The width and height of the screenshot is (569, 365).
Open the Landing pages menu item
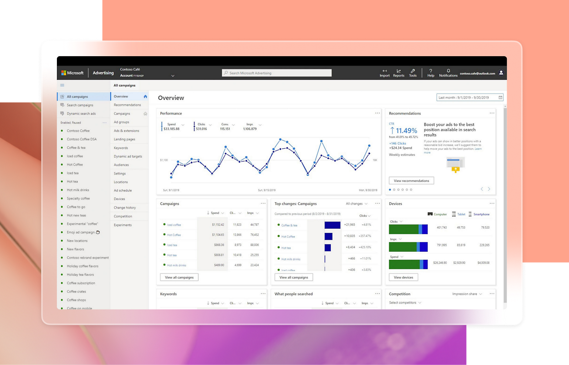124,139
